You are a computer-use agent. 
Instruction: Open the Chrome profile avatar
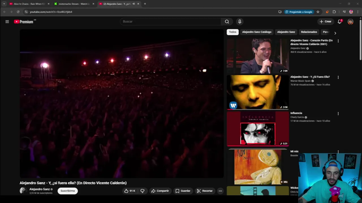point(351,12)
